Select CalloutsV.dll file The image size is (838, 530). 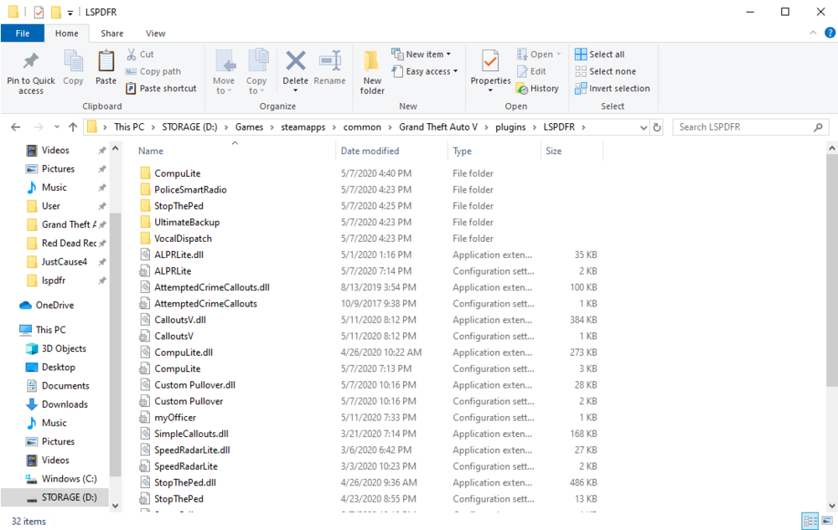coord(180,320)
